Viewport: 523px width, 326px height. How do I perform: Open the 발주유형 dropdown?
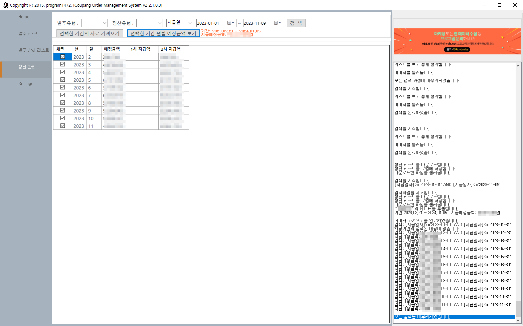(x=95, y=23)
